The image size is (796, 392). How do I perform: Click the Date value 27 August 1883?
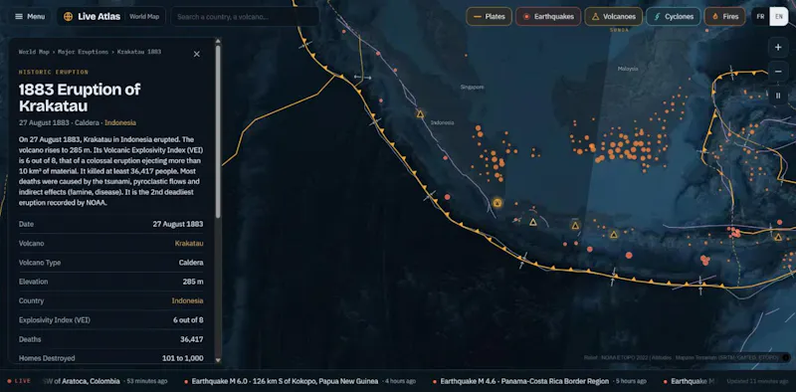click(178, 224)
